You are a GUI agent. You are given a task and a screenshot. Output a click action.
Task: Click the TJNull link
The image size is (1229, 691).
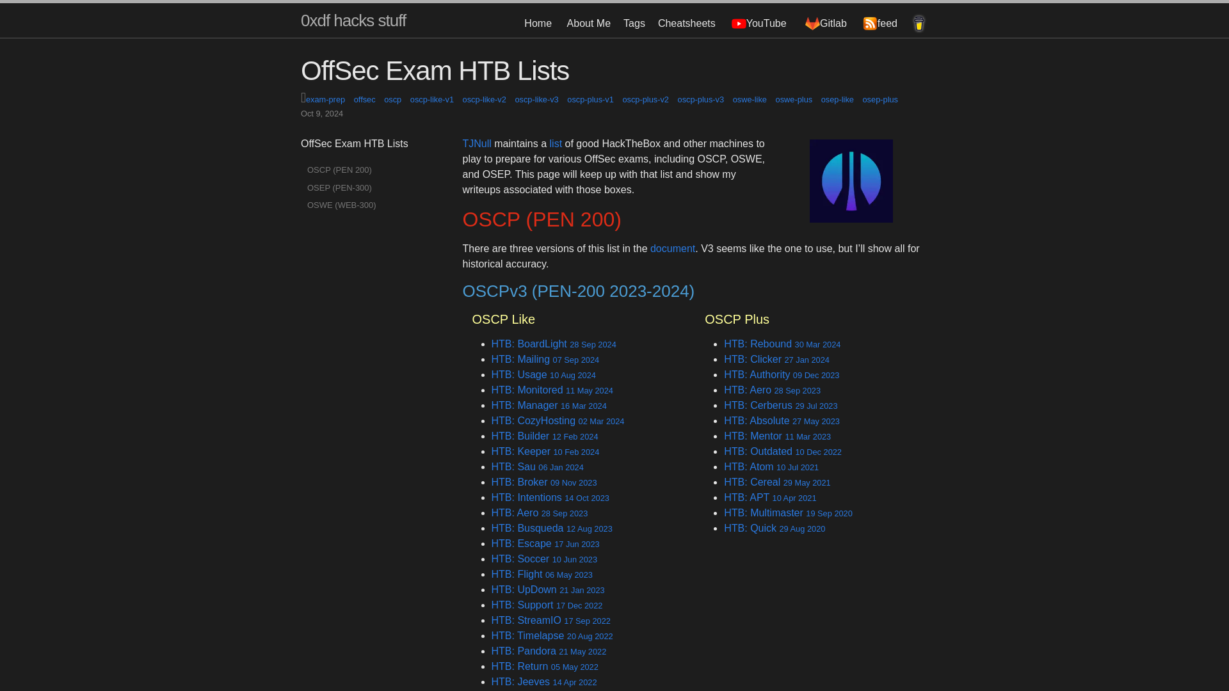click(x=477, y=144)
